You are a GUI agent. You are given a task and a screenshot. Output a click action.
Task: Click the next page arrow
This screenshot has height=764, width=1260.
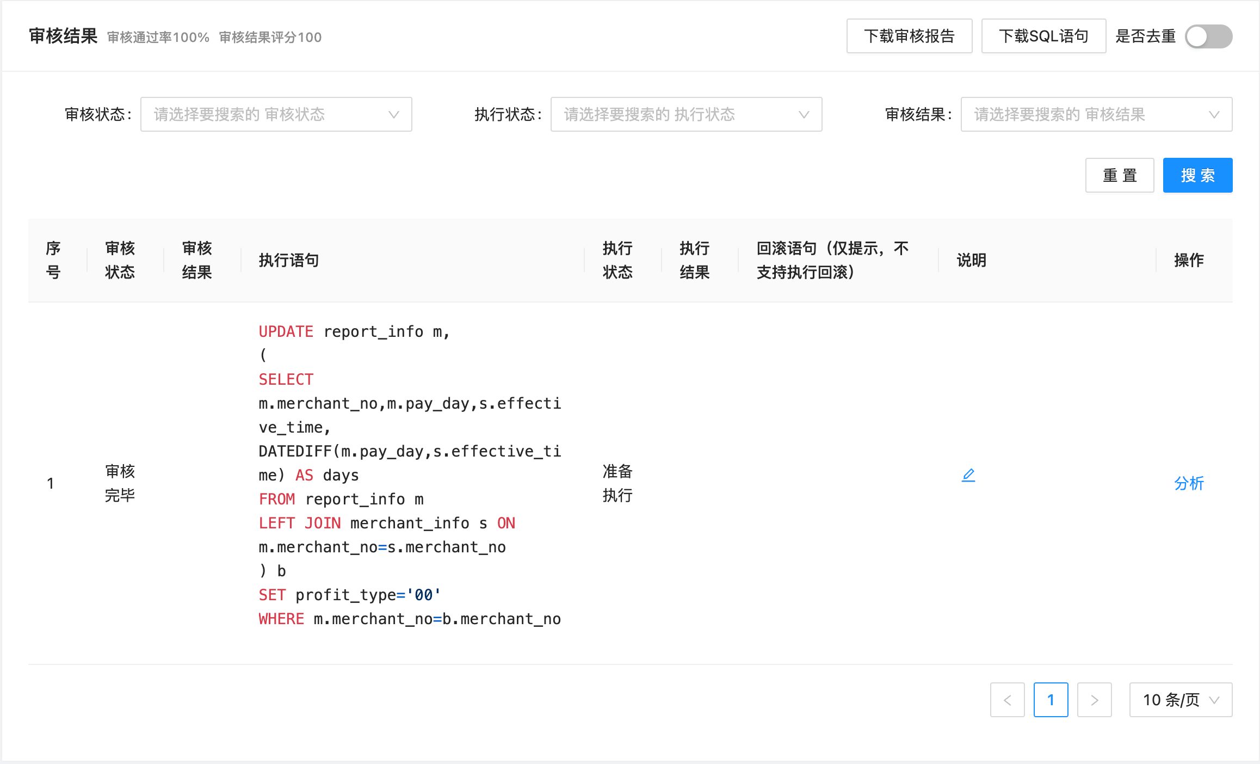(1094, 700)
